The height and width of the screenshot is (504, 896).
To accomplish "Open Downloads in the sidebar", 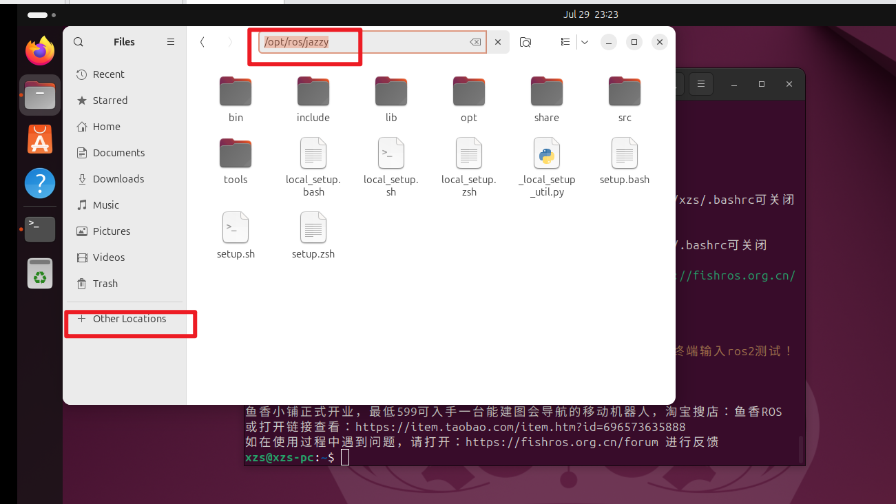I will click(124, 179).
